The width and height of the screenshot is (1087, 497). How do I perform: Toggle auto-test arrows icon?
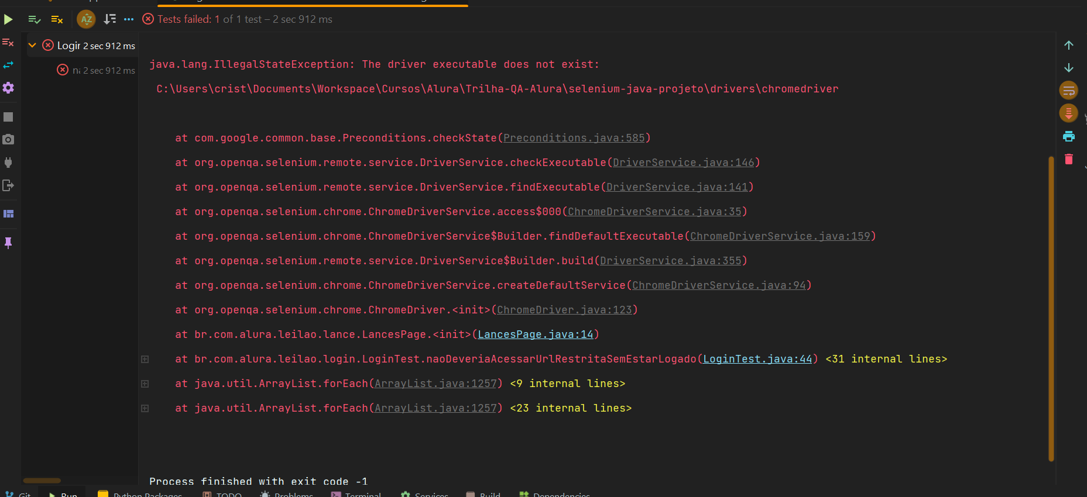(x=8, y=65)
